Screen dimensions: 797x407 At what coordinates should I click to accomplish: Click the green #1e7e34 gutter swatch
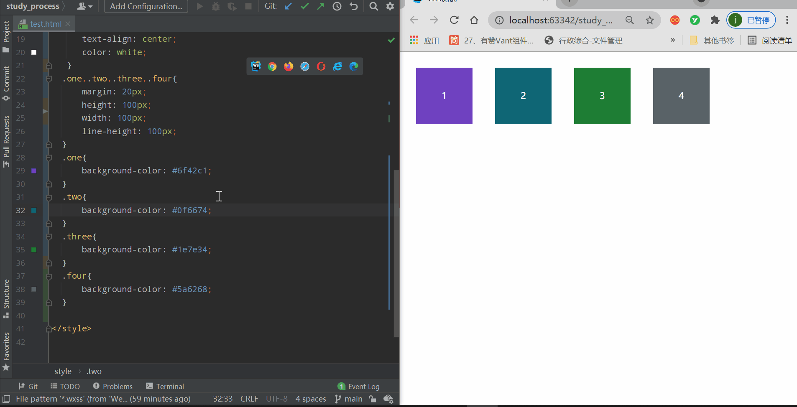click(34, 250)
